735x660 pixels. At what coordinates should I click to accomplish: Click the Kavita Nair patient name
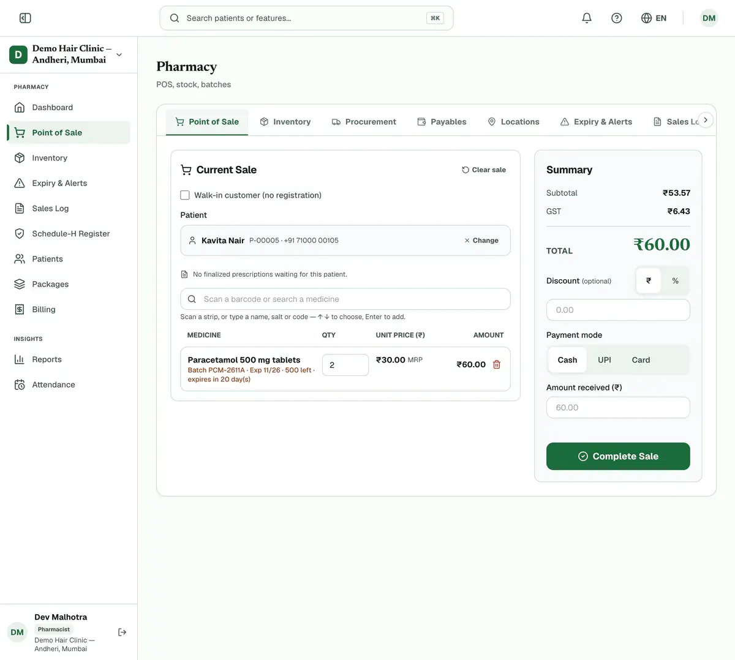[x=223, y=241]
